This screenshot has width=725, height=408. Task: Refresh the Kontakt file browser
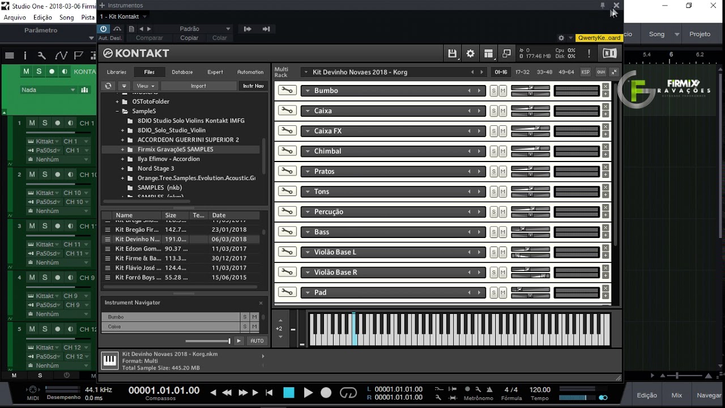pos(108,86)
